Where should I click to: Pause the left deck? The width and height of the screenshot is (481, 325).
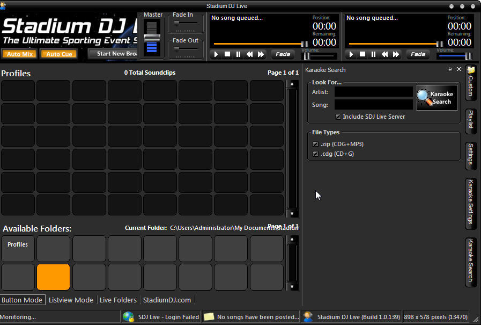[x=238, y=54]
